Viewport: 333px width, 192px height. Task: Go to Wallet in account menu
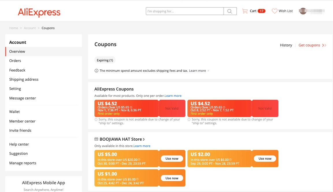coord(14,112)
